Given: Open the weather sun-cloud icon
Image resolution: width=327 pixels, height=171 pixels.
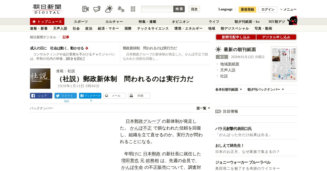Looking at the screenshot, I should (x=109, y=9).
